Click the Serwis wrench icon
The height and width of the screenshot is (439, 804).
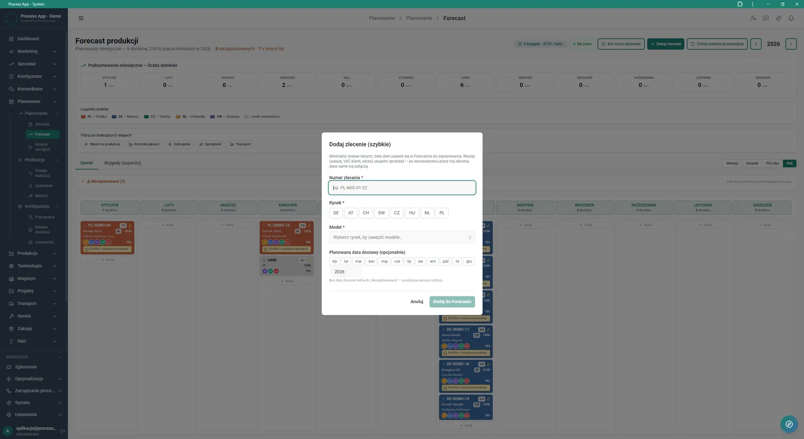(11, 316)
